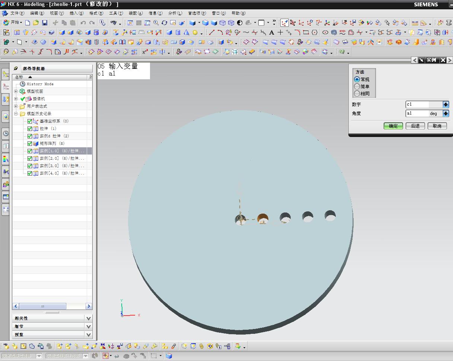Close the 实例 dialog with X
This screenshot has height=361, width=453.
point(443,60)
